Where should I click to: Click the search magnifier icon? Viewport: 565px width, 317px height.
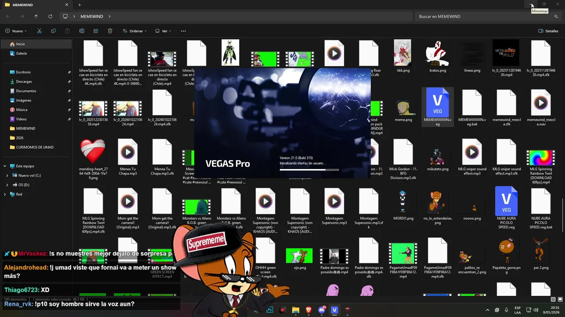point(556,16)
